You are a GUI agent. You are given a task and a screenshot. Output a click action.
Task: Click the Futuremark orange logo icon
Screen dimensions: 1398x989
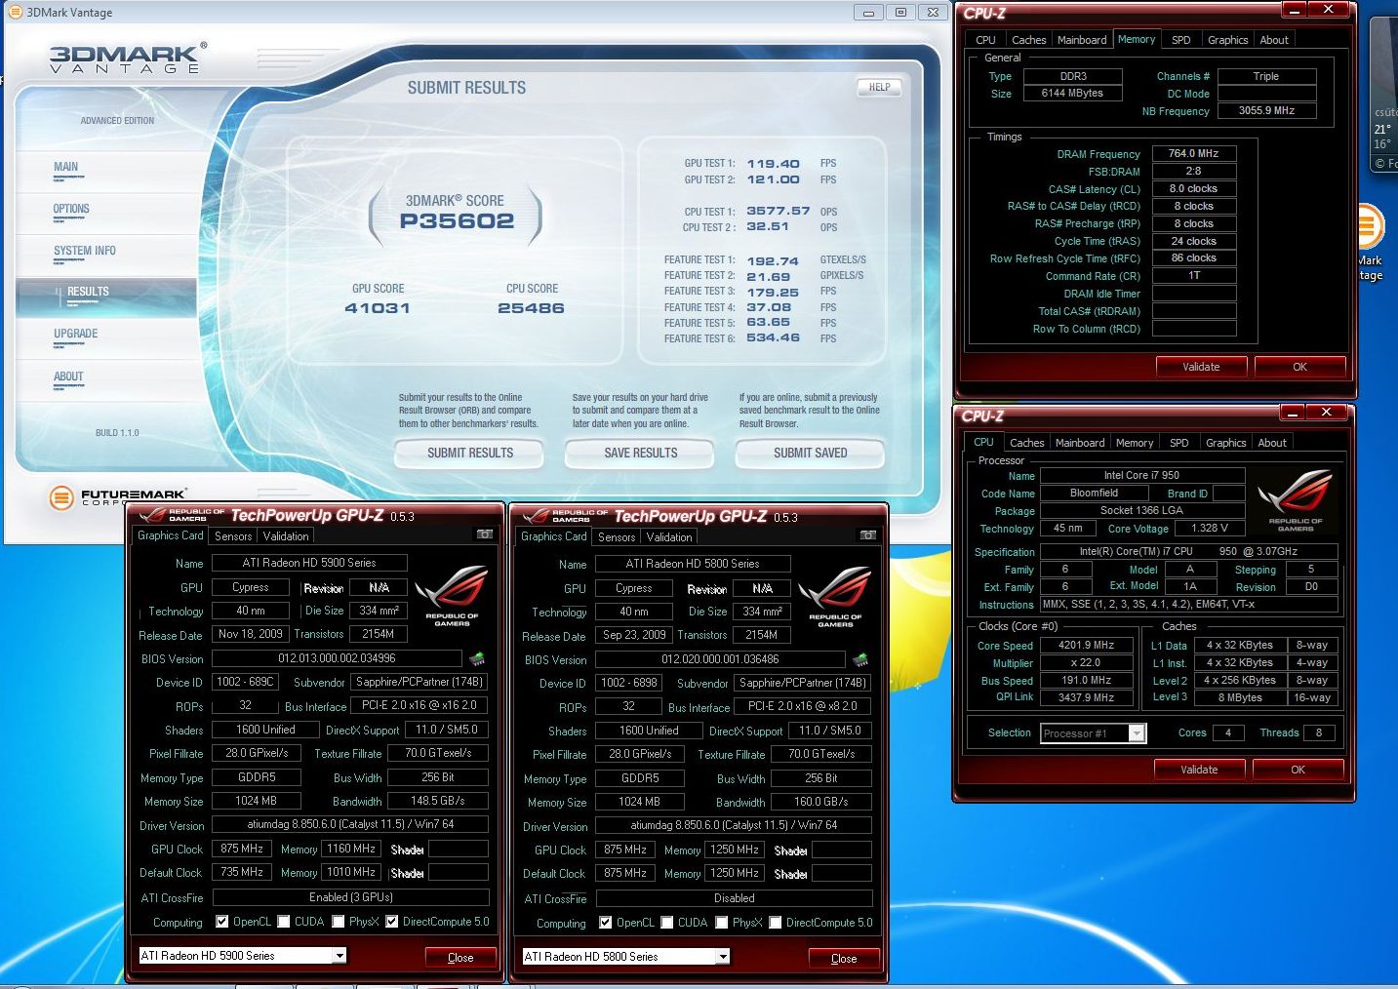click(x=61, y=497)
